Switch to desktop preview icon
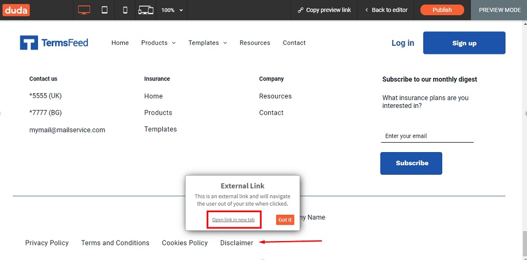This screenshot has height=260, width=527. [x=84, y=10]
